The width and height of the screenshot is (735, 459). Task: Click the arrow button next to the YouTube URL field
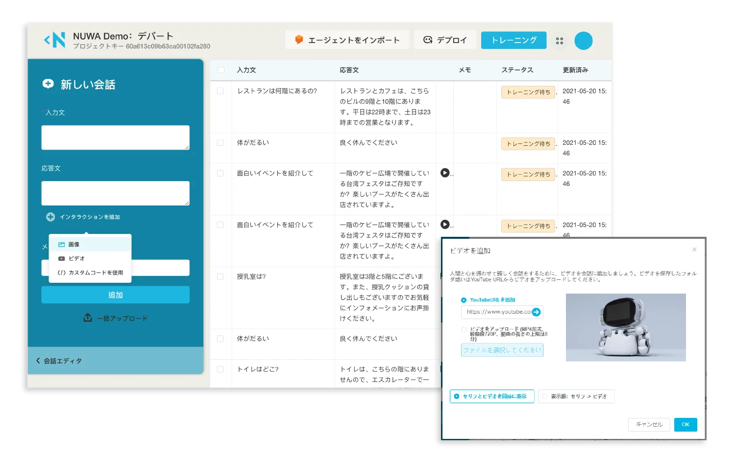(x=536, y=312)
